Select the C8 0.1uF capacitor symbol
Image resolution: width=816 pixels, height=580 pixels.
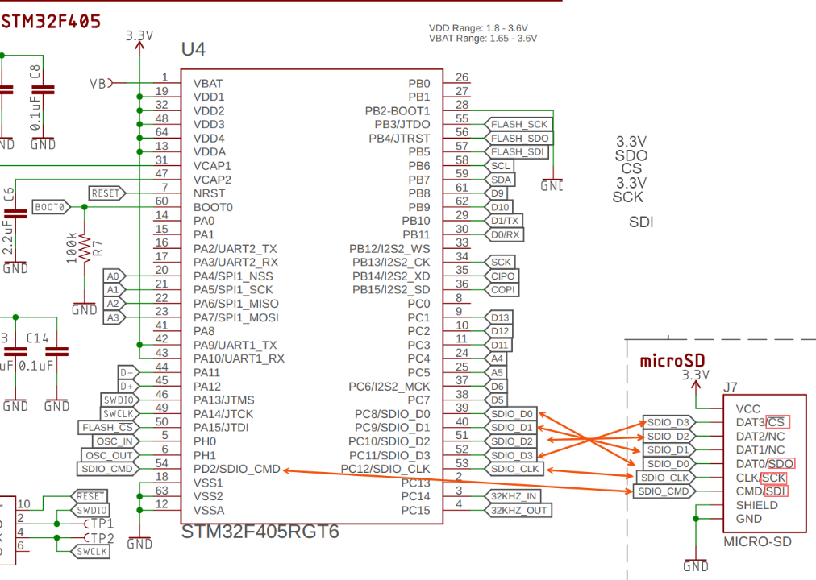[43, 90]
